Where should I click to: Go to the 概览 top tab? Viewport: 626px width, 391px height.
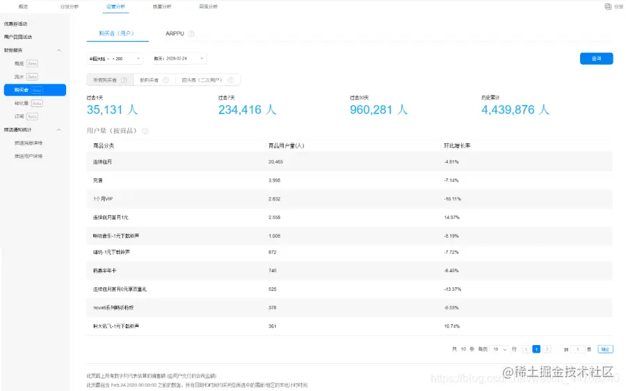coord(23,6)
